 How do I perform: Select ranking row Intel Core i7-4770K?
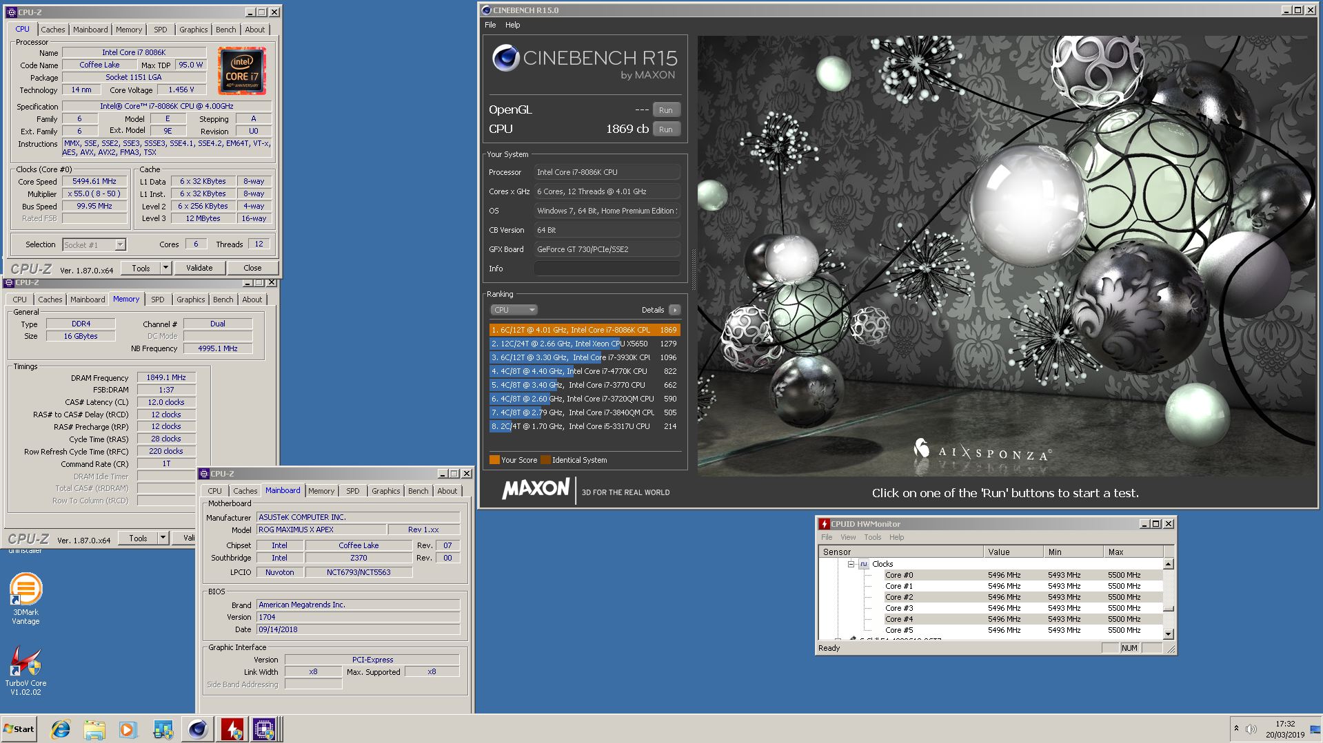tap(585, 371)
